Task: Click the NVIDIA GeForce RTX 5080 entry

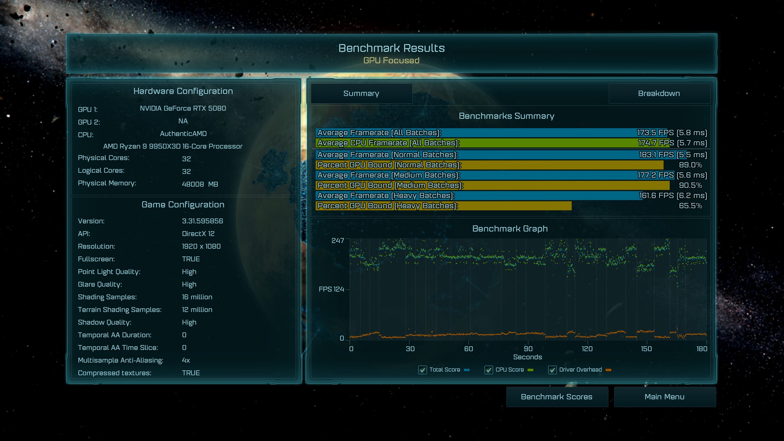Action: point(183,108)
